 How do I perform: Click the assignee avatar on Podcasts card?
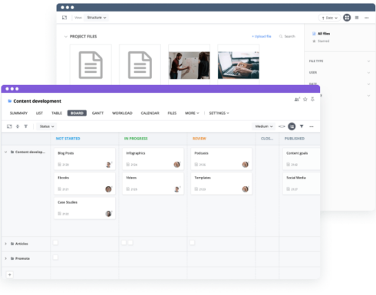coord(245,165)
